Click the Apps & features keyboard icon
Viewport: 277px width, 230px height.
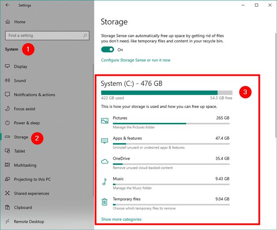[105, 141]
